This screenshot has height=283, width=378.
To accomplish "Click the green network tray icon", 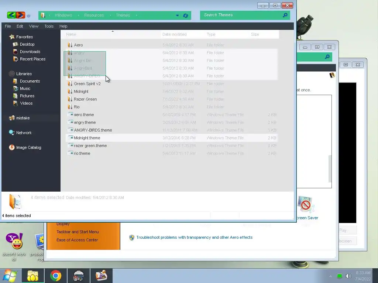I will (x=340, y=276).
